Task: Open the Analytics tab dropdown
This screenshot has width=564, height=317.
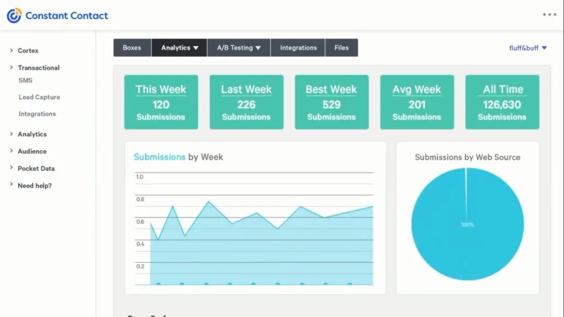Action: click(x=179, y=47)
